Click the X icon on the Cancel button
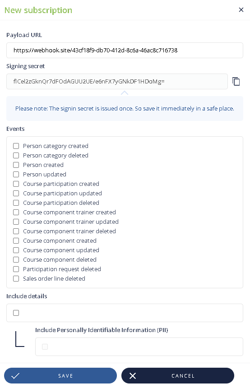This screenshot has width=250, height=388. coord(133,376)
